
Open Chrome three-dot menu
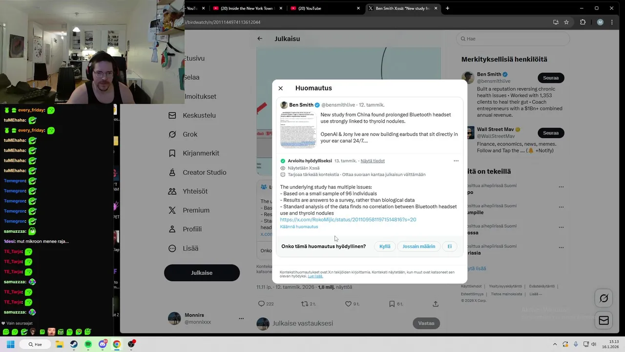(612, 22)
